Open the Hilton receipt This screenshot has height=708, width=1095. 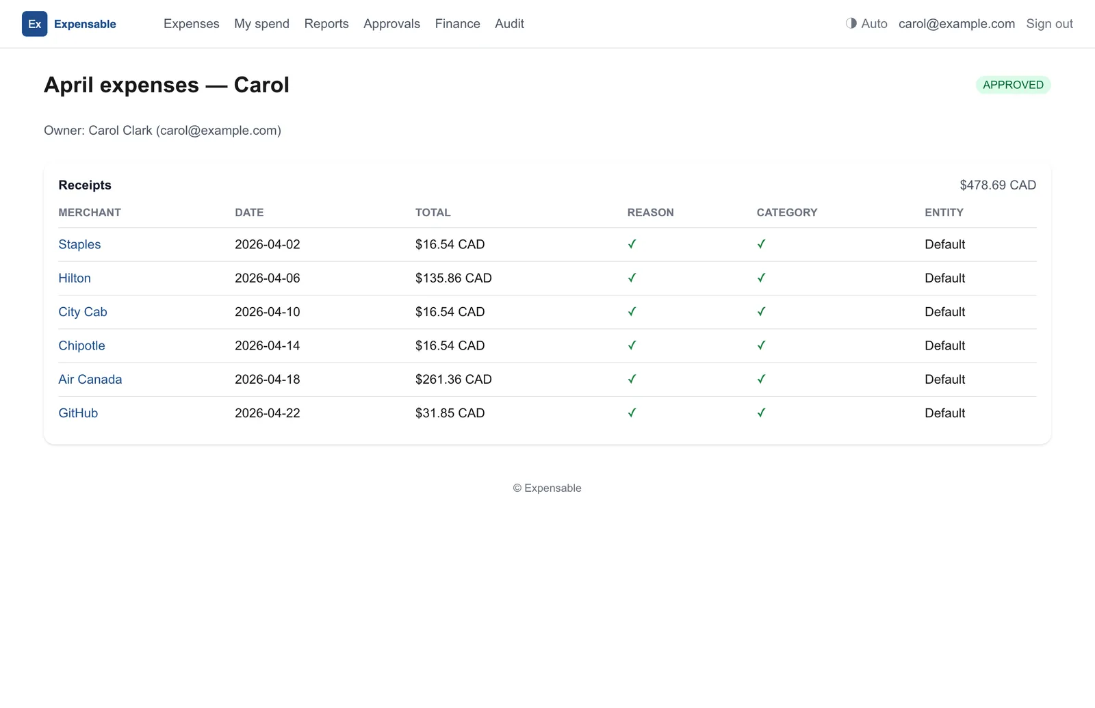coord(75,278)
